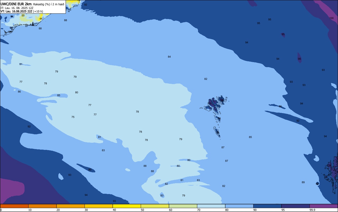Click the purple legend segment above 99.9

point(323,206)
